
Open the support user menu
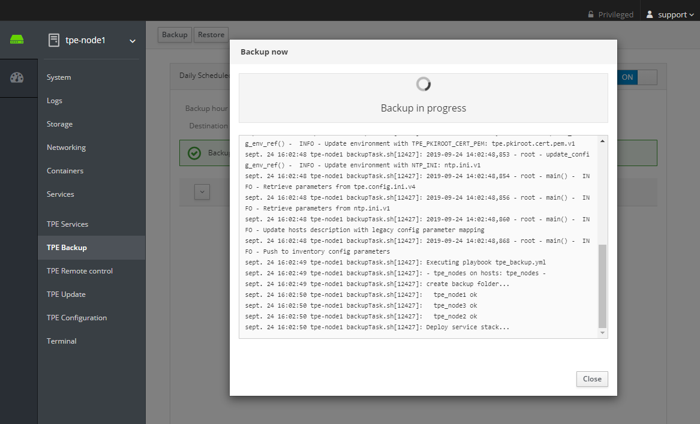coord(671,14)
